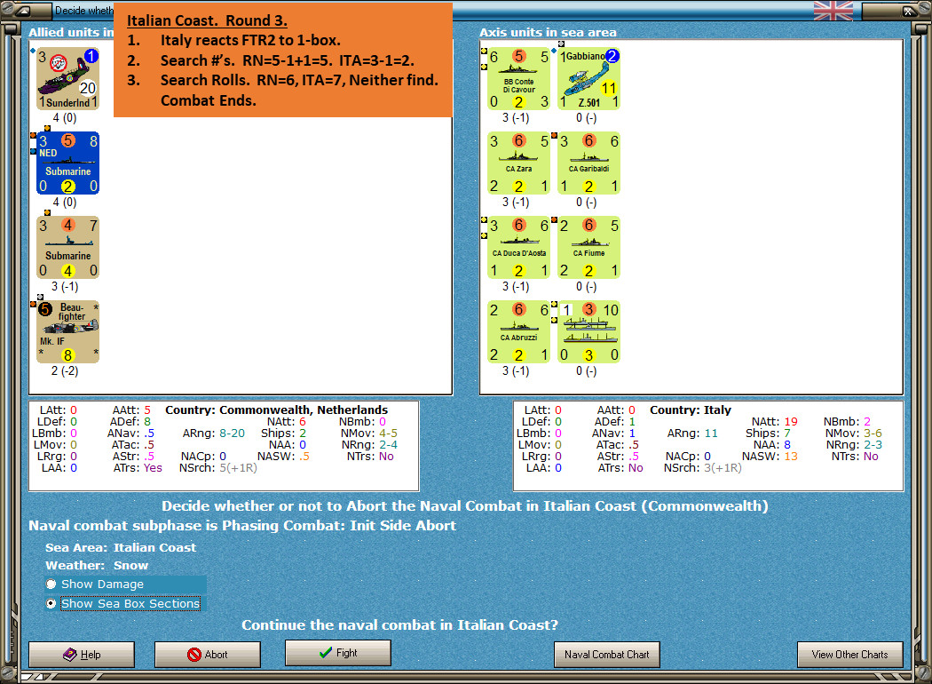Click the British flag icon

(833, 10)
